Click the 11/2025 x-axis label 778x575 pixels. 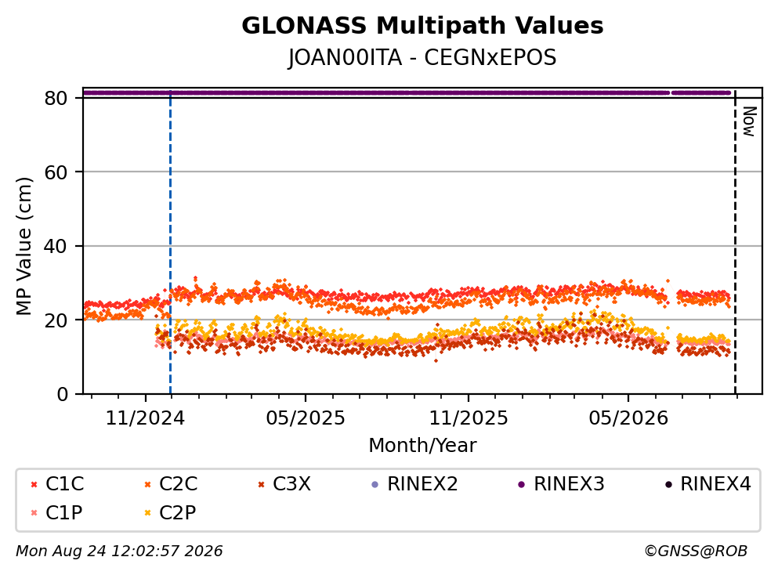coord(469,418)
